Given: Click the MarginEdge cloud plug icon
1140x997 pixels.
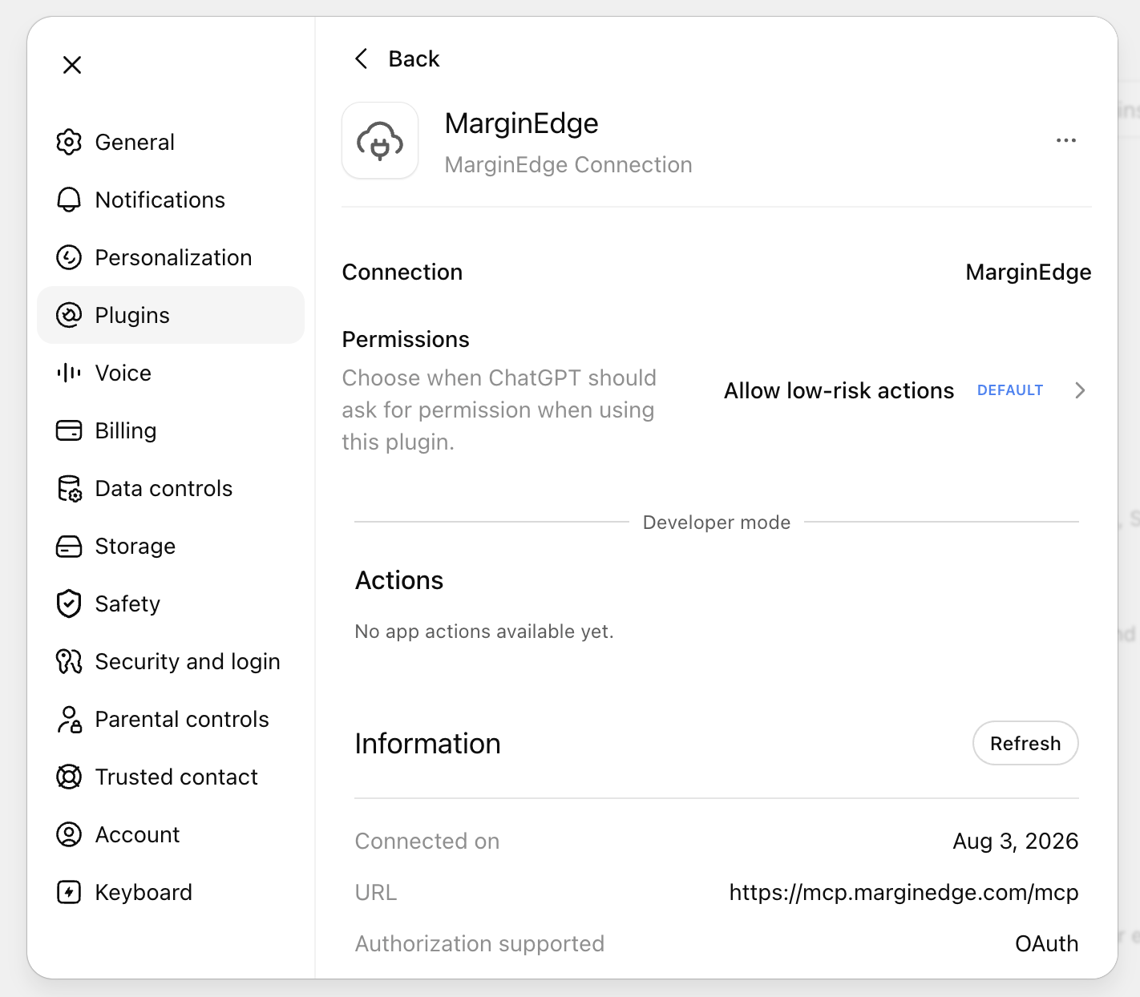Looking at the screenshot, I should point(380,140).
